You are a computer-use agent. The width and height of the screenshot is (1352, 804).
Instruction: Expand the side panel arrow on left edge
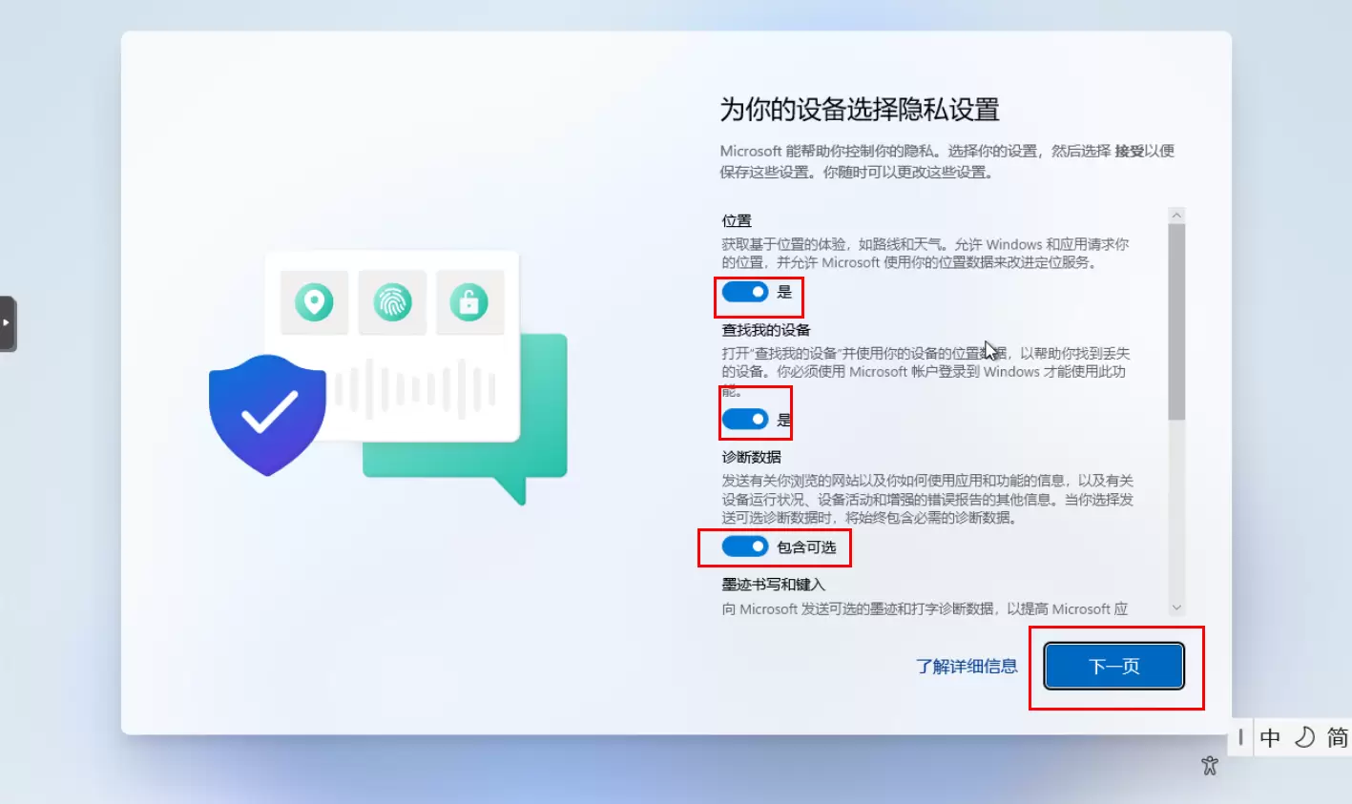[x=8, y=323]
